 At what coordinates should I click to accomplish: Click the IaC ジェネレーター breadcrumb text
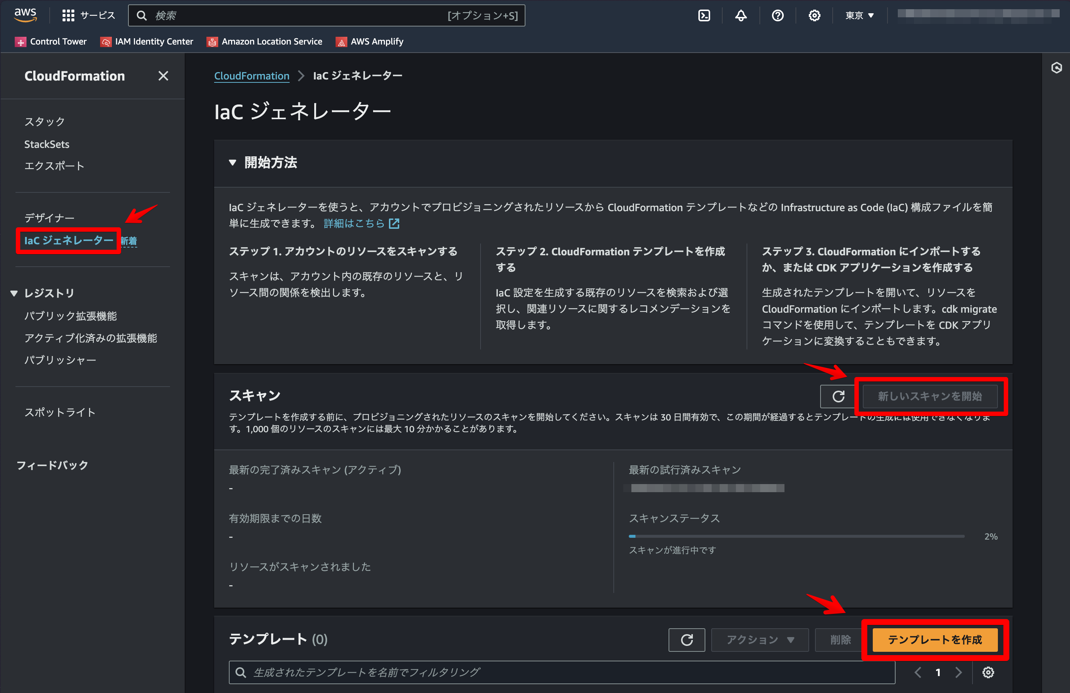pos(358,76)
